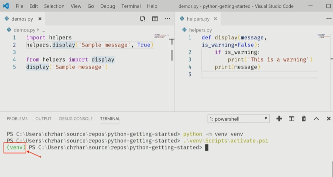
Task: Click 'if is_warning:' in helpers.py
Action: click(237, 52)
